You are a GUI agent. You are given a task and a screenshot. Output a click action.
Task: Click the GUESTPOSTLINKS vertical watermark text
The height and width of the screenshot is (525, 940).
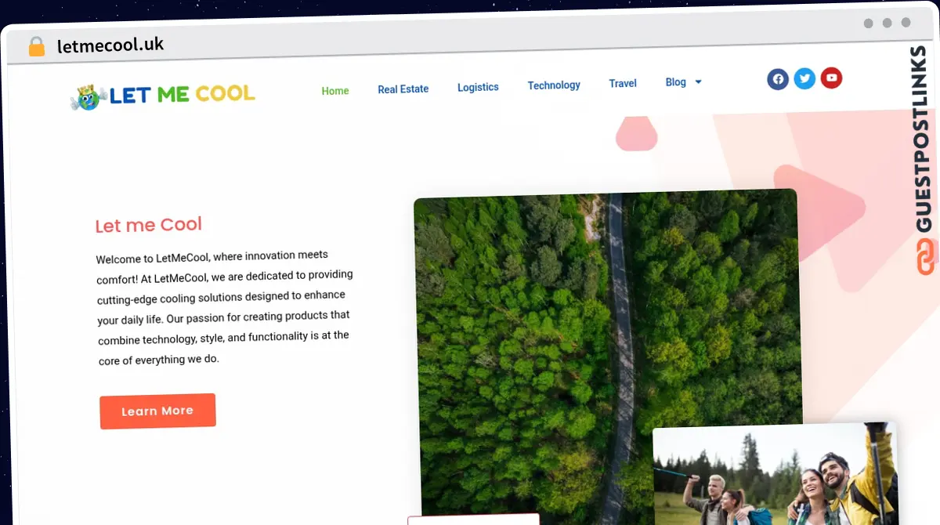924,141
